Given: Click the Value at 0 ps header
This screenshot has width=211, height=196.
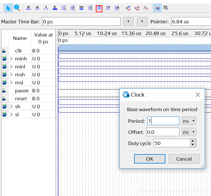Looking at the screenshot, I should pos(43,38).
